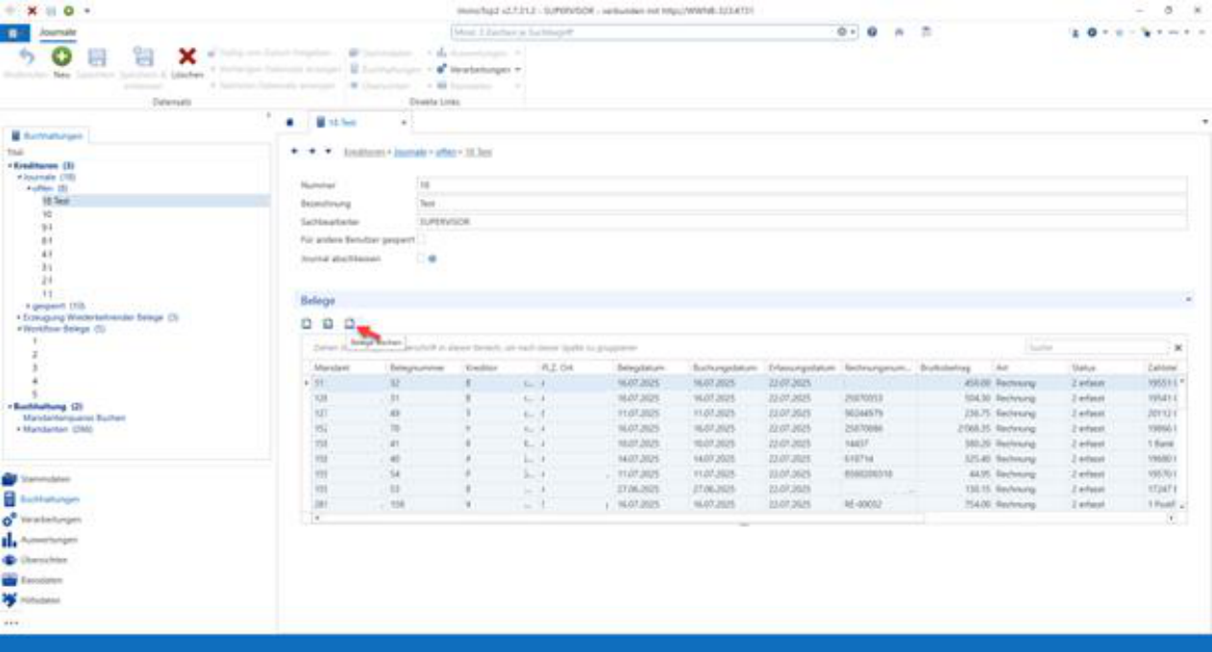Collapse the Kreditoren tree node
This screenshot has height=652, width=1212.
click(x=10, y=165)
